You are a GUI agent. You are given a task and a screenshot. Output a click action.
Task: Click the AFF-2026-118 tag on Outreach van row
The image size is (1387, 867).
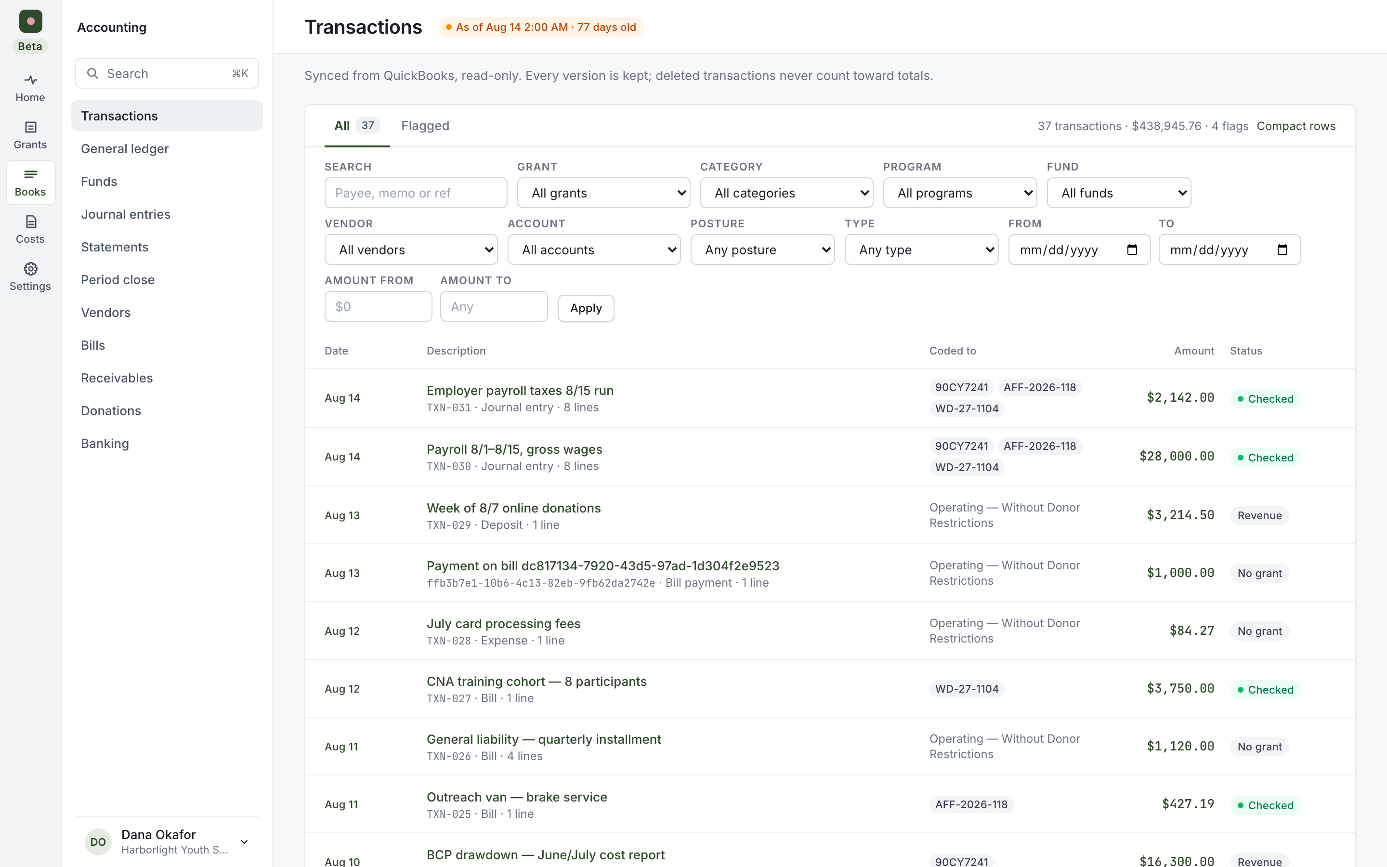pyautogui.click(x=971, y=804)
